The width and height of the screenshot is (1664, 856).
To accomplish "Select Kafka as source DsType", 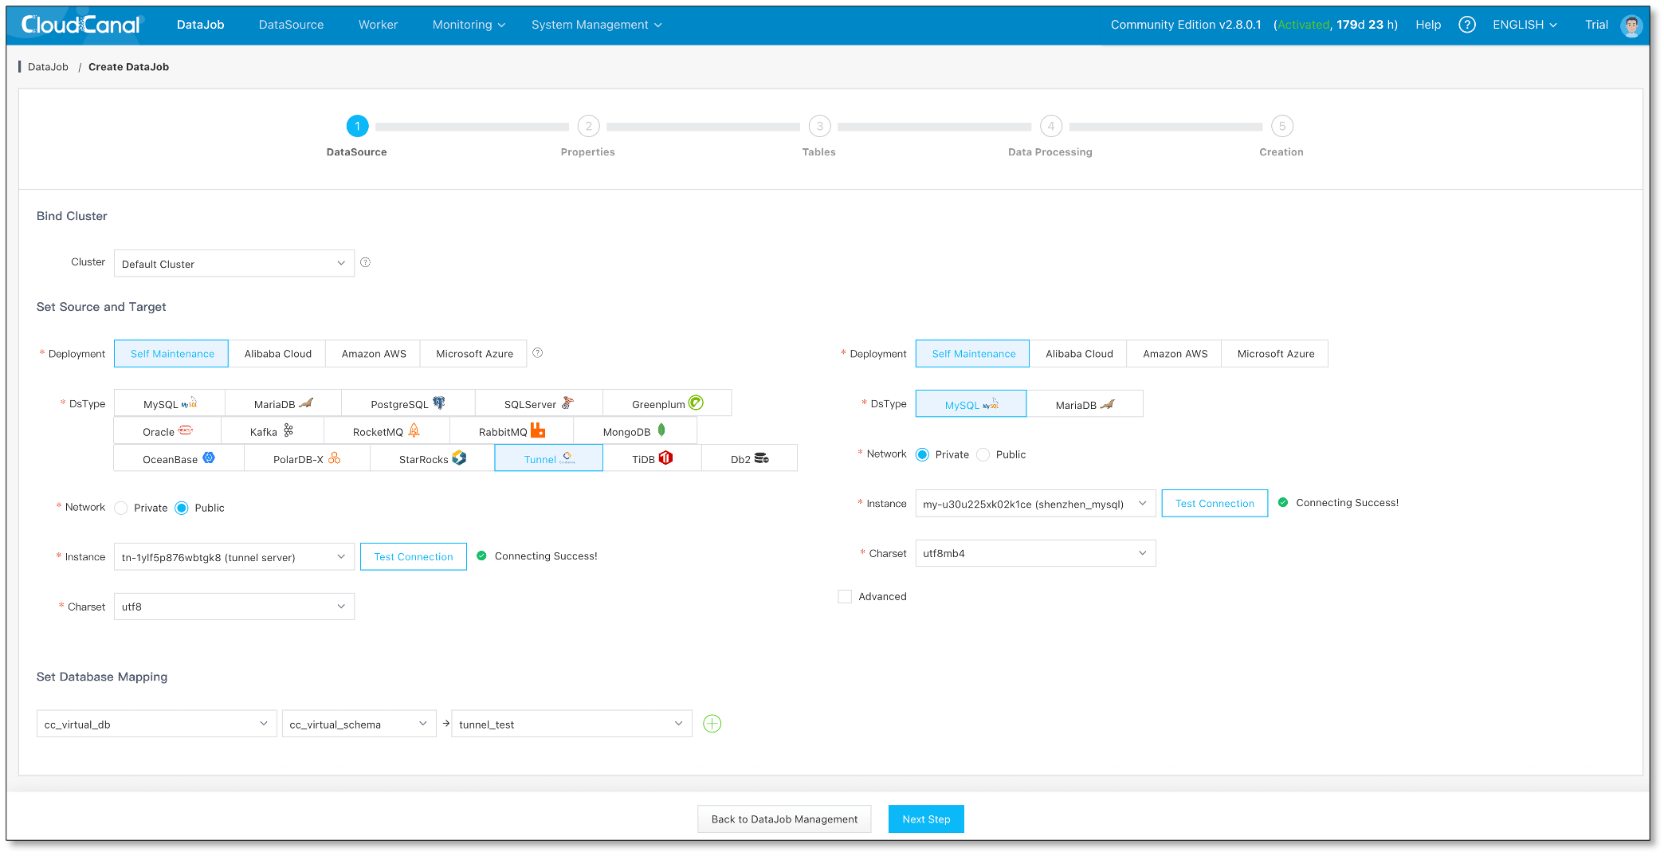I will pos(272,431).
